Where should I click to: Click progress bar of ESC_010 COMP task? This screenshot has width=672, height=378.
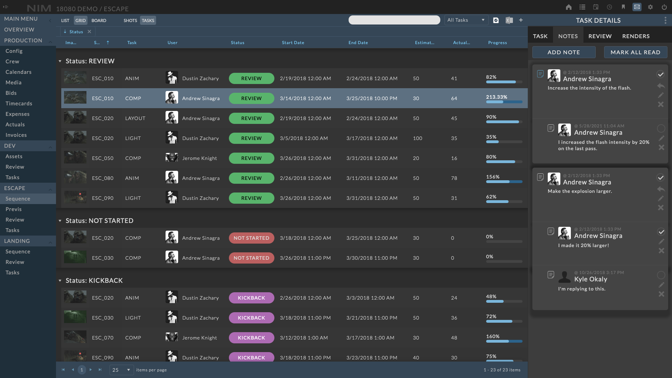pos(504,102)
